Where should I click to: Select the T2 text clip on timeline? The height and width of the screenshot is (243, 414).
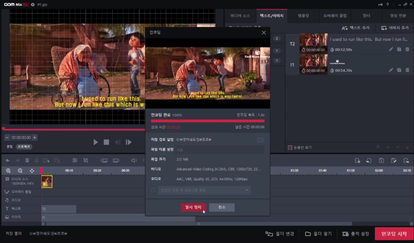[59, 209]
